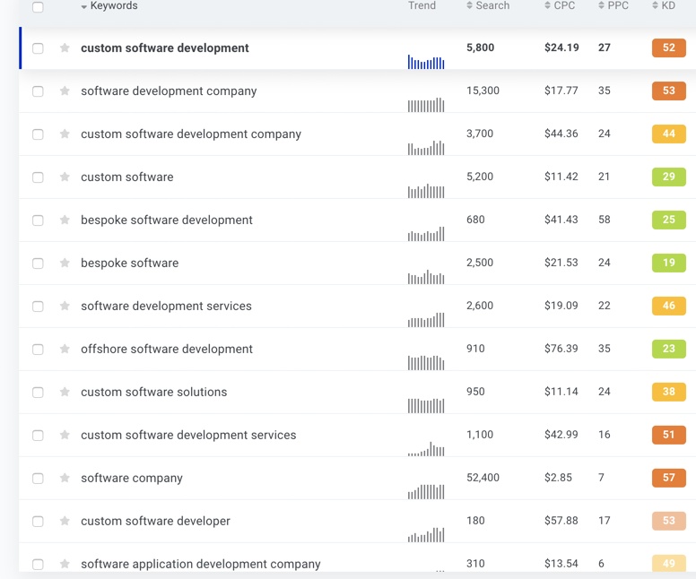Star the 'custom software solutions' keyword

(65, 393)
